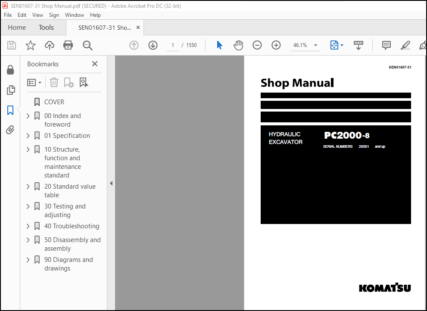Open the page thumbnails panel
This screenshot has height=311, width=427.
coord(11,90)
